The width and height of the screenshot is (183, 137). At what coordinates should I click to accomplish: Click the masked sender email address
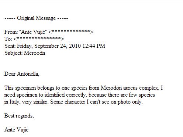click(71, 32)
